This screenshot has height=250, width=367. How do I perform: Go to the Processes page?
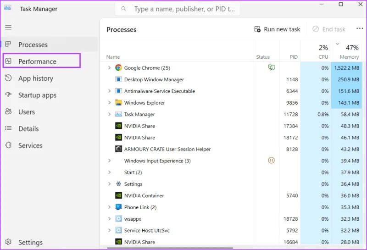click(x=50, y=44)
